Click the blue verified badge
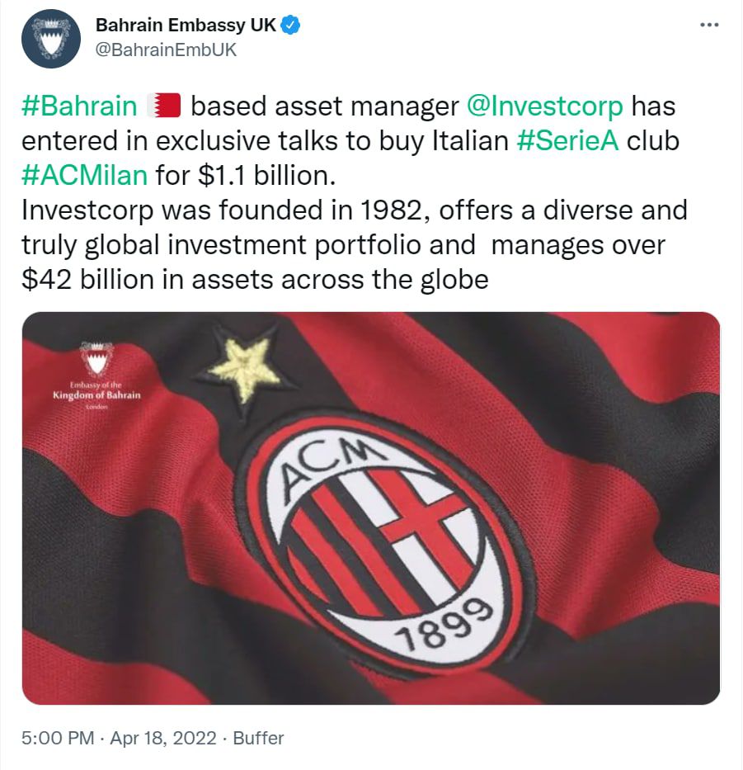 (291, 26)
